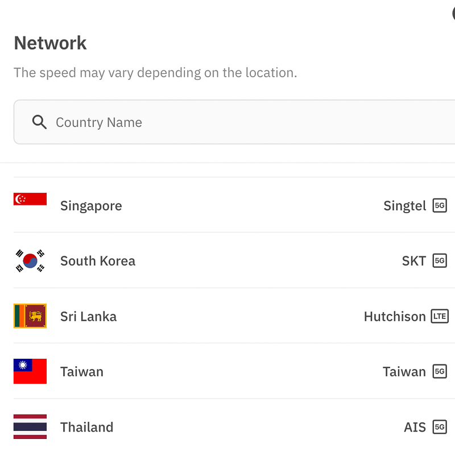Click the LTE badge next to Hutchison
Screen dimensions: 455x452
(439, 316)
